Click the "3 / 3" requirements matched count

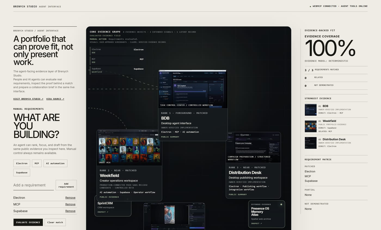click(x=309, y=70)
